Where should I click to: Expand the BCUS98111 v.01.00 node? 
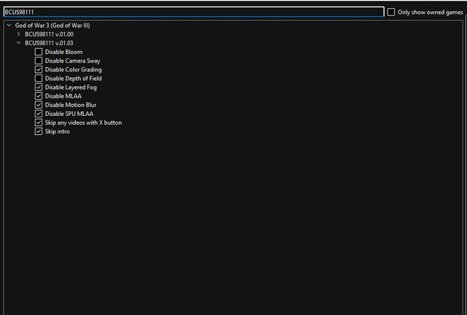[x=18, y=34]
